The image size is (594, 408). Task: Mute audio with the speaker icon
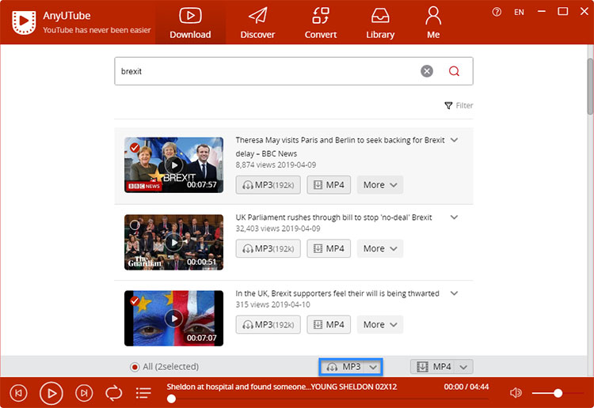[516, 393]
